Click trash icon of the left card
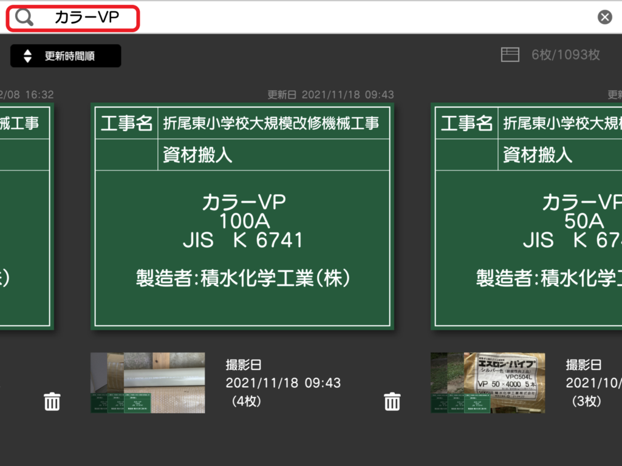This screenshot has width=622, height=466. pos(52,402)
